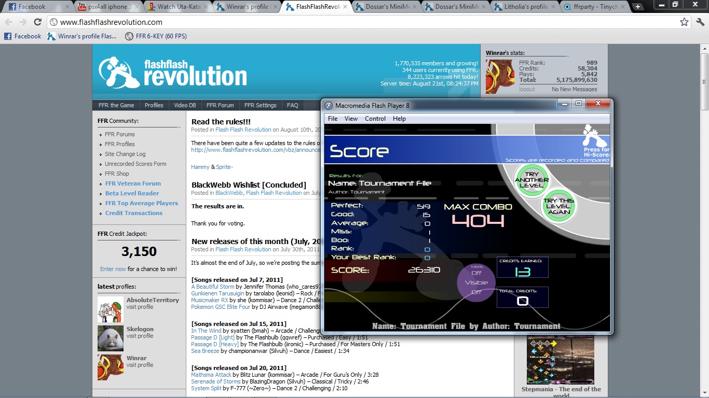Click the FlashFlashRevolution logo in the header

click(x=173, y=72)
